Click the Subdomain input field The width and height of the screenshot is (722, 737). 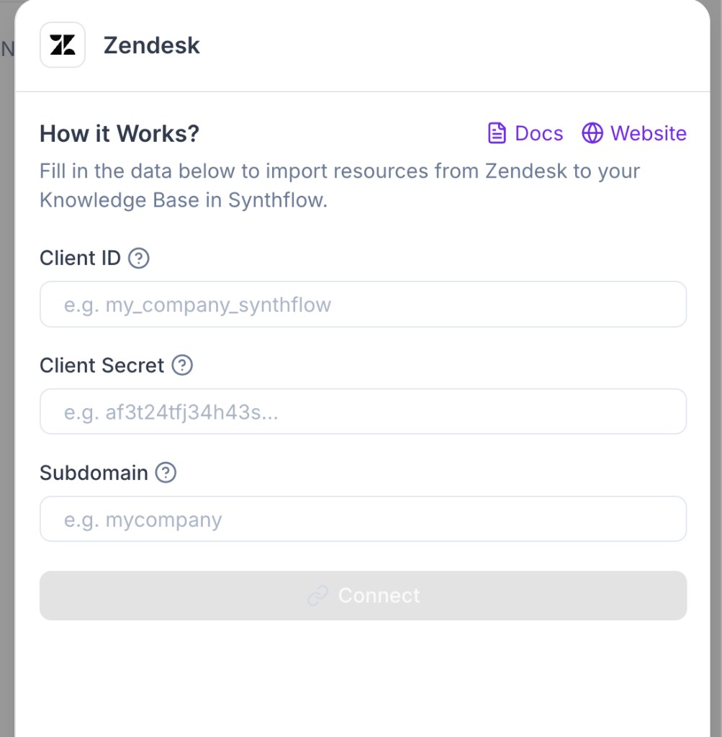point(363,518)
